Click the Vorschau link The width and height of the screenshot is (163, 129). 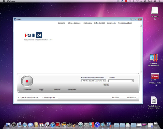[115, 97]
